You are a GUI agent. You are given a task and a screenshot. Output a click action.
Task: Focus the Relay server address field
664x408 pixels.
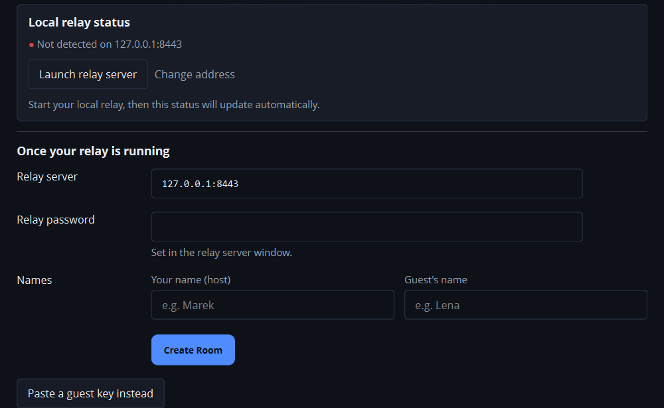[x=367, y=184]
